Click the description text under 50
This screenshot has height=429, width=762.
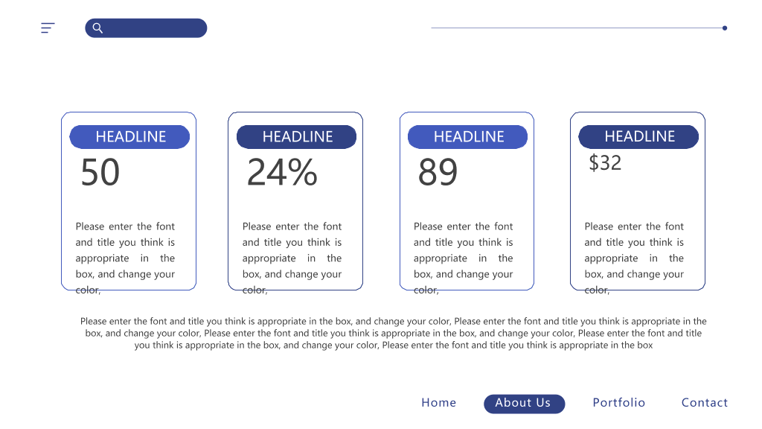point(125,258)
